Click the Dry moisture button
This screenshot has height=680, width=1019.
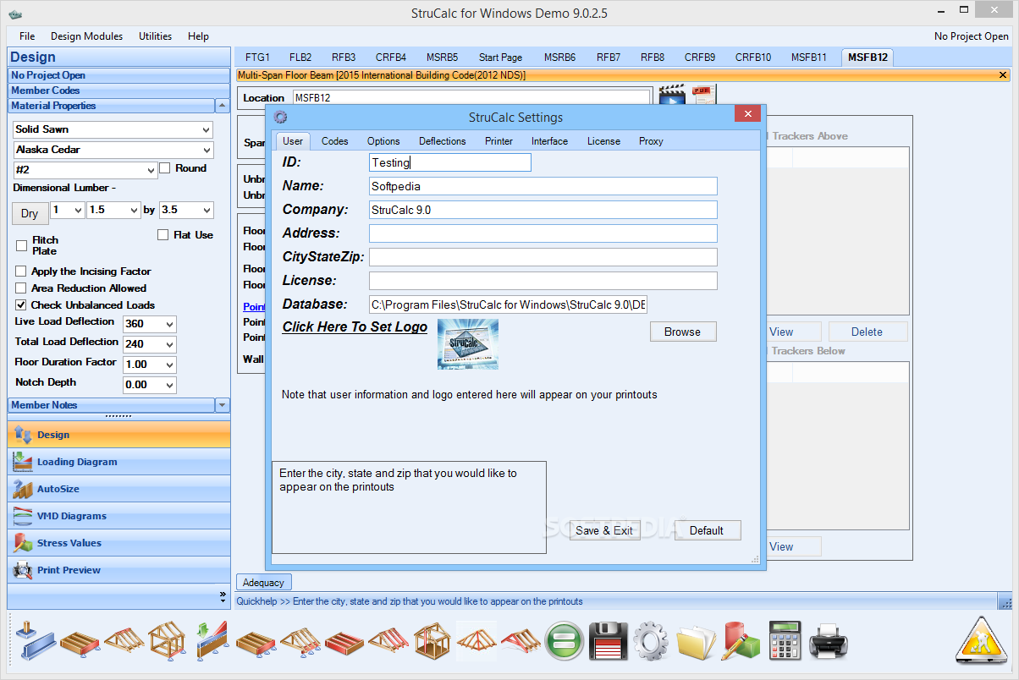[30, 213]
